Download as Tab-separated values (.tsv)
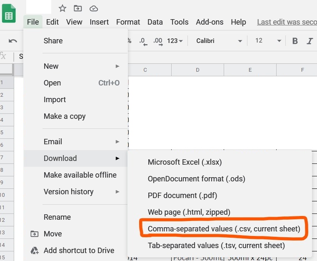The height and width of the screenshot is (261, 317). (220, 246)
